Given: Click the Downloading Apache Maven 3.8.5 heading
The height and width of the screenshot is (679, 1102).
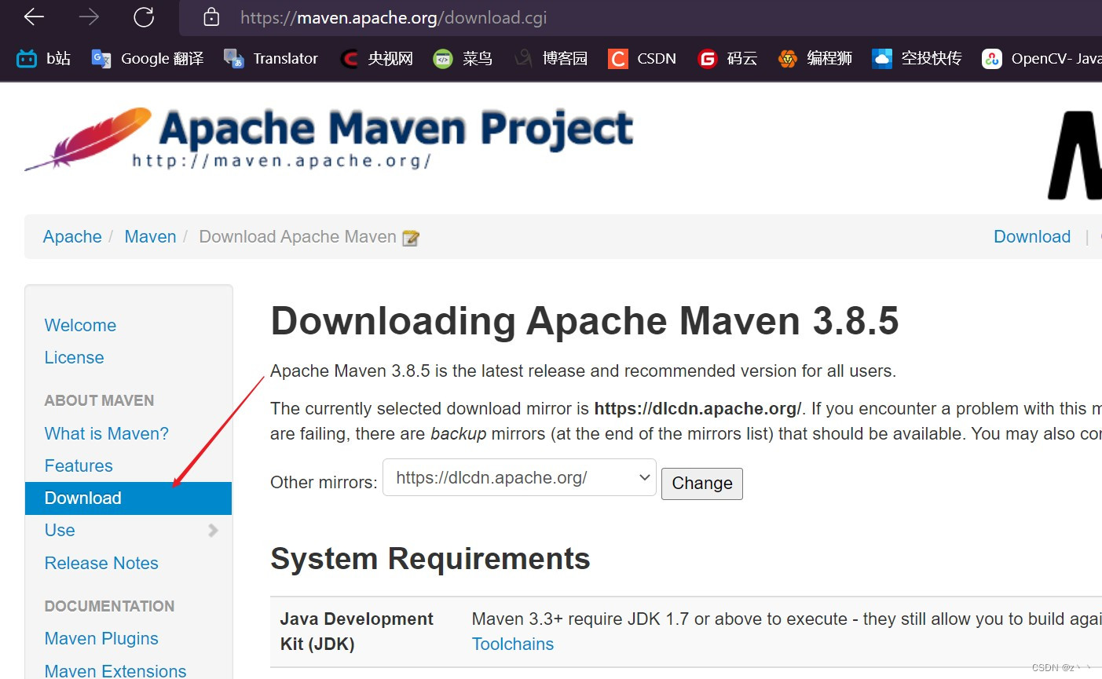Looking at the screenshot, I should 584,321.
